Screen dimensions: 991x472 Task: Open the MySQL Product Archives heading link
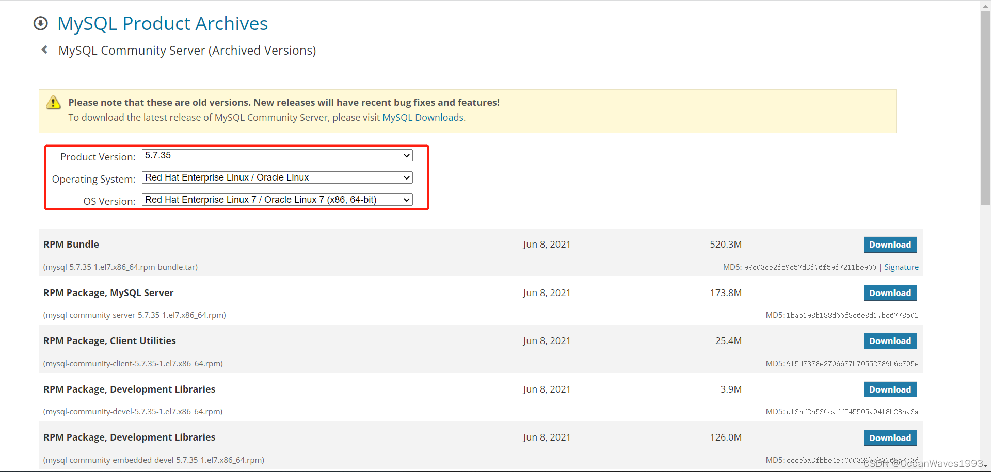[163, 24]
